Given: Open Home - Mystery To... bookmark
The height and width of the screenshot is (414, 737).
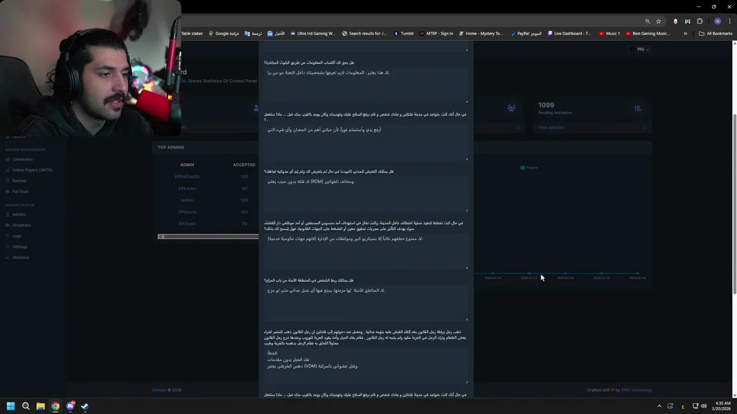Looking at the screenshot, I should (x=480, y=33).
